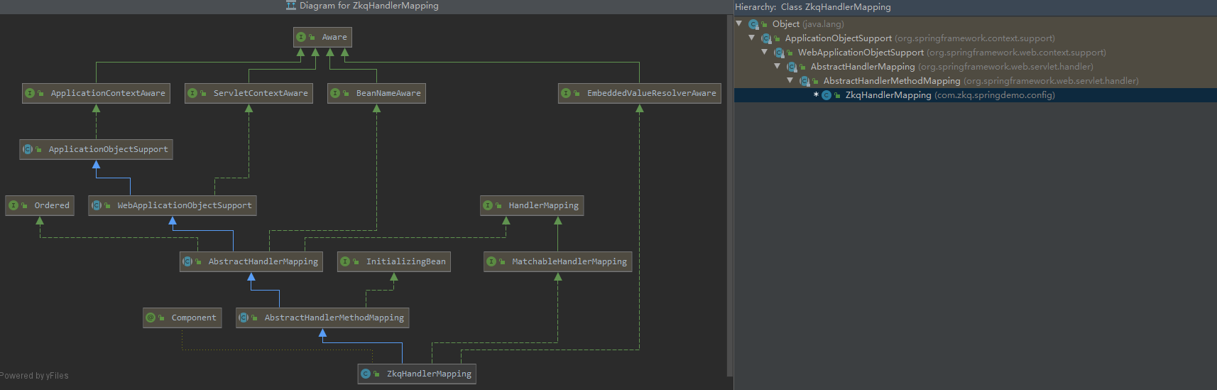
Task: Select the EmbeddedValueResolverAware node
Action: pyautogui.click(x=640, y=93)
